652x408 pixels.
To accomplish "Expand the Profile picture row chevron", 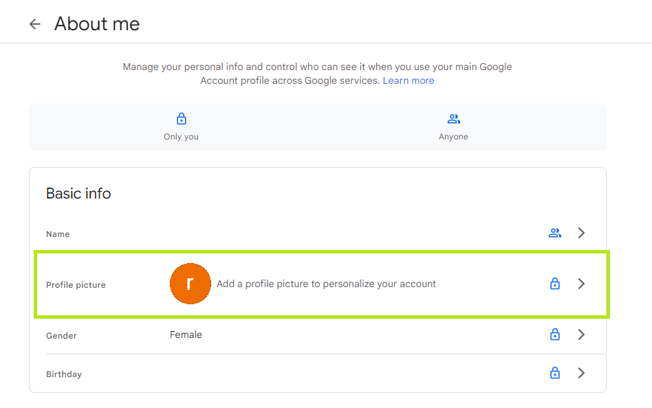I will click(x=581, y=284).
